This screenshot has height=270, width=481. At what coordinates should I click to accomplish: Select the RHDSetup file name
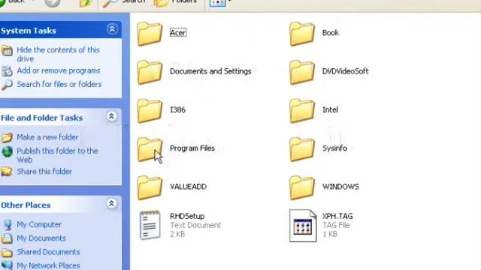187,216
